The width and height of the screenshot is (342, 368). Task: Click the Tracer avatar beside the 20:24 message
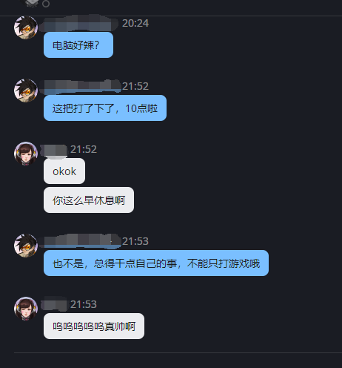pos(26,27)
